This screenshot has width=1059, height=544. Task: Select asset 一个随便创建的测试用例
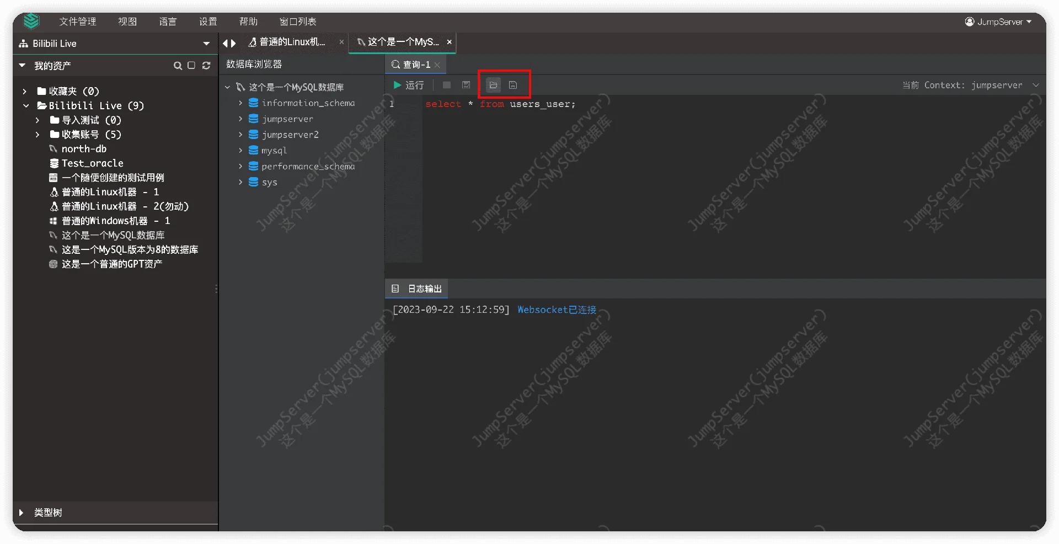113,178
